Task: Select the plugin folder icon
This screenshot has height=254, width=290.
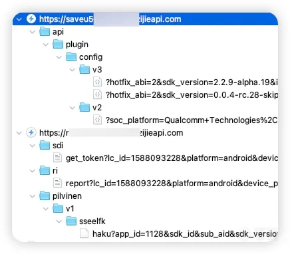Action: click(58, 44)
